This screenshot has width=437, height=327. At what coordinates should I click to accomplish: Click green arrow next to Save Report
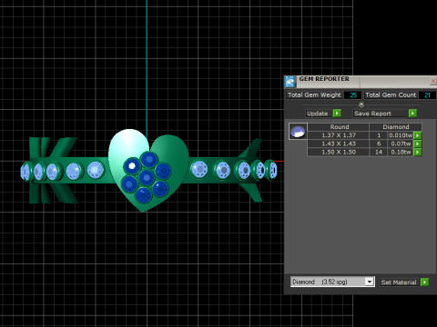click(412, 114)
